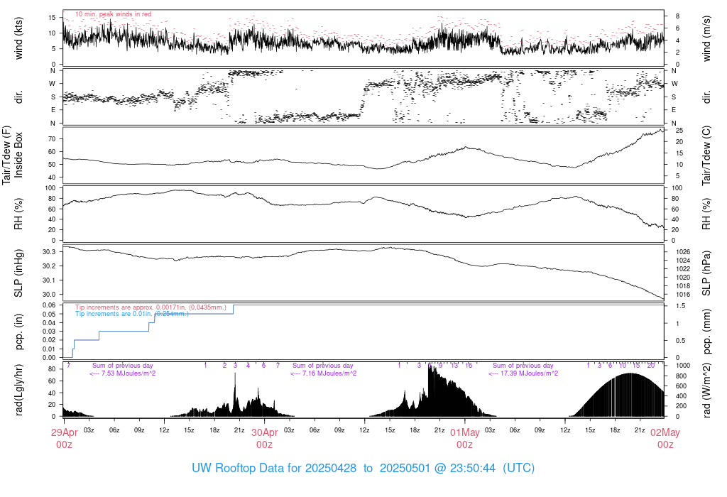Select the '0.03' precipitation tick value
The width and height of the screenshot is (727, 497).
pos(49,332)
